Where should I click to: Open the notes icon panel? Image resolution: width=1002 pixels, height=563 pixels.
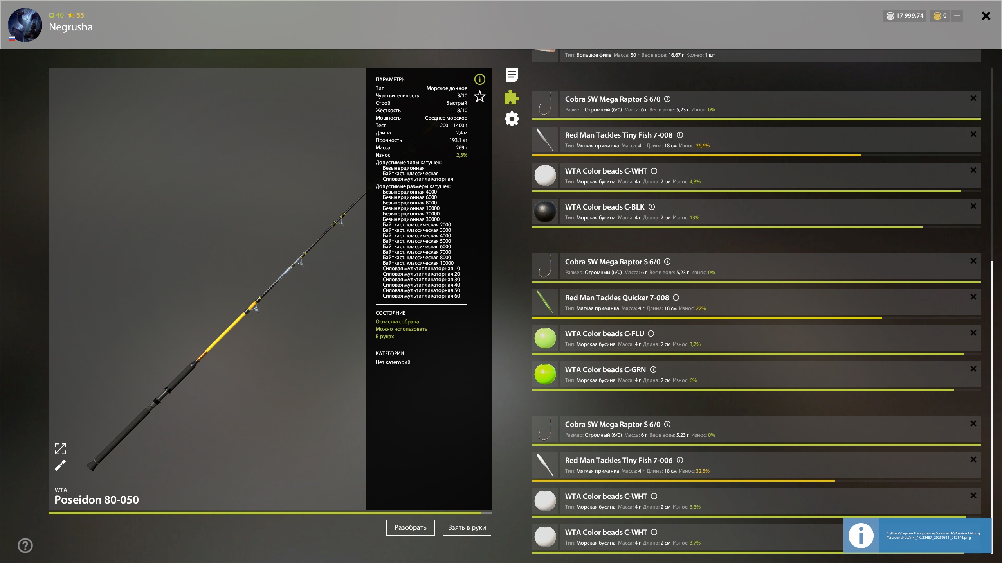point(512,75)
